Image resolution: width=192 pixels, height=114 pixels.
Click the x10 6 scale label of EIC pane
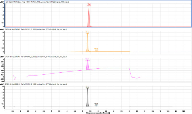(2, 2)
